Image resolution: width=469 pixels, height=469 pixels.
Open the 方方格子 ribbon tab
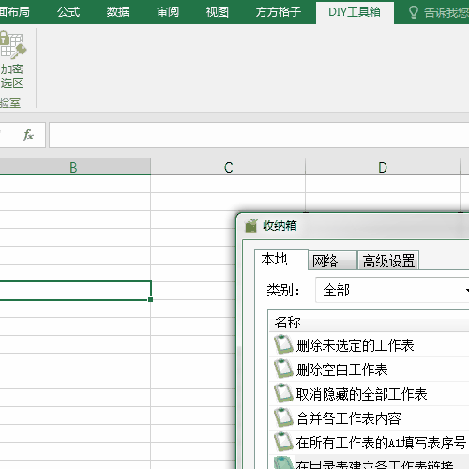pyautogui.click(x=279, y=12)
